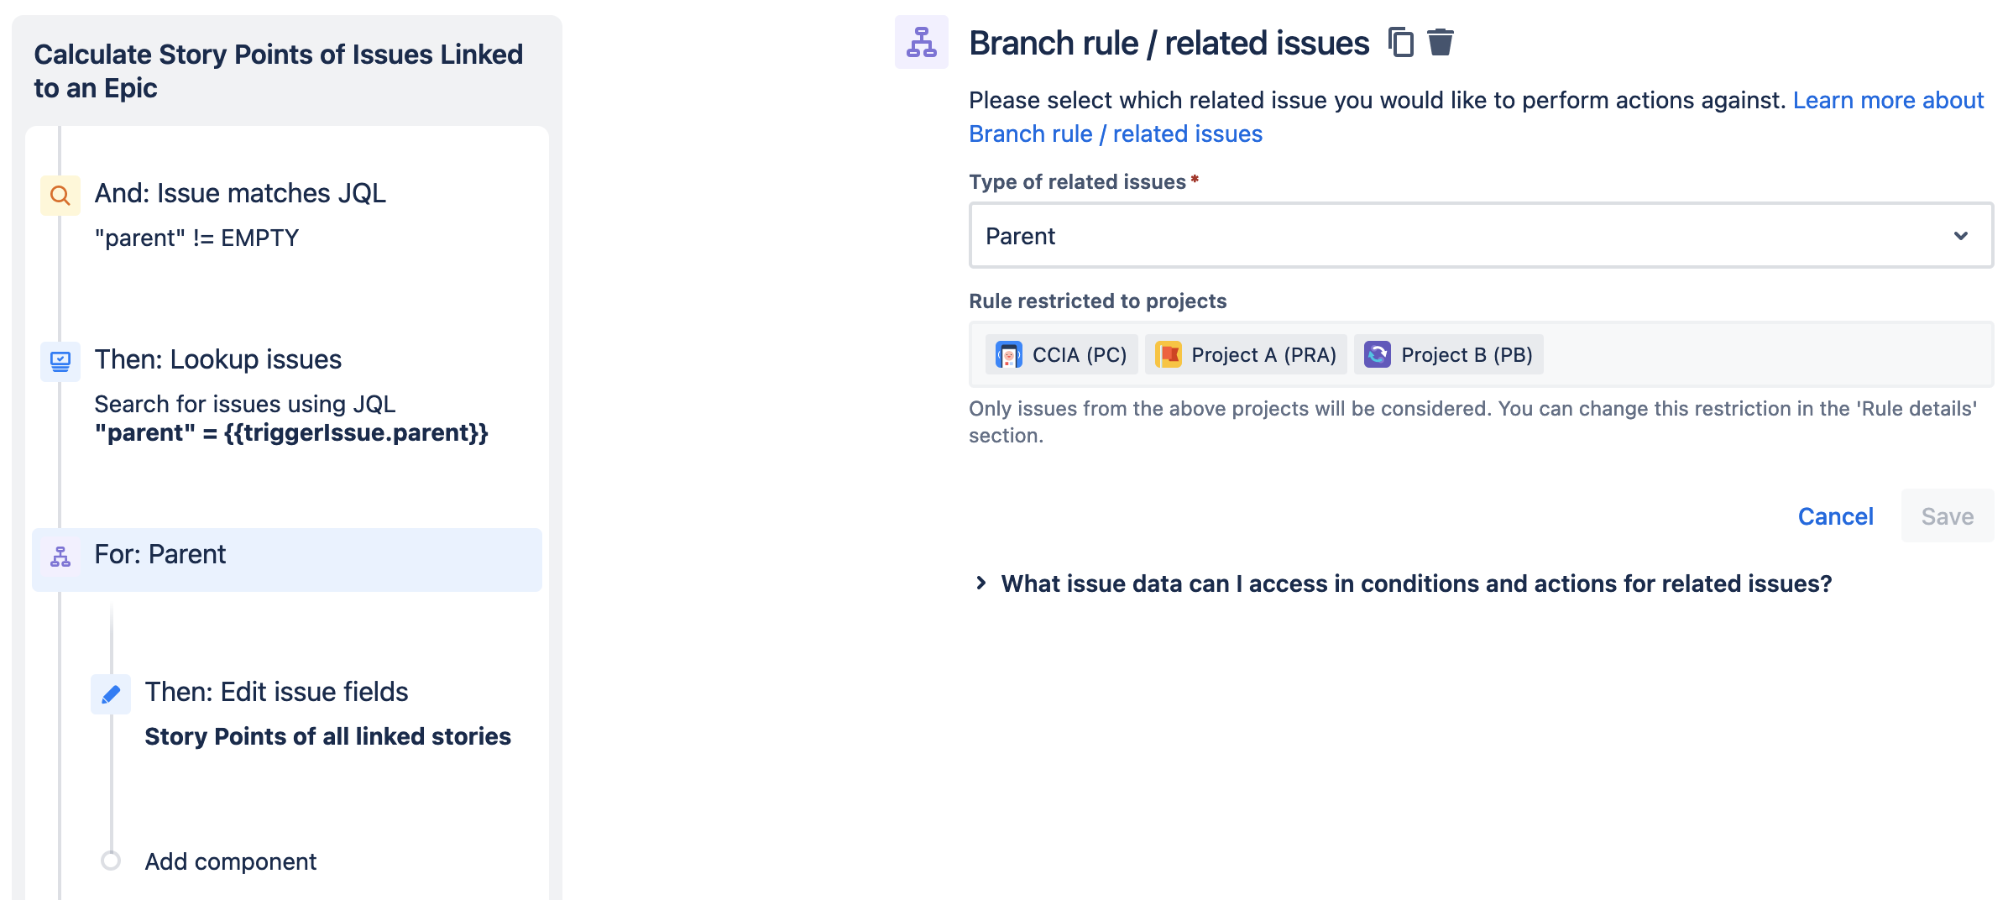Click the Project B (PB) project icon
The image size is (2008, 900).
(x=1378, y=354)
